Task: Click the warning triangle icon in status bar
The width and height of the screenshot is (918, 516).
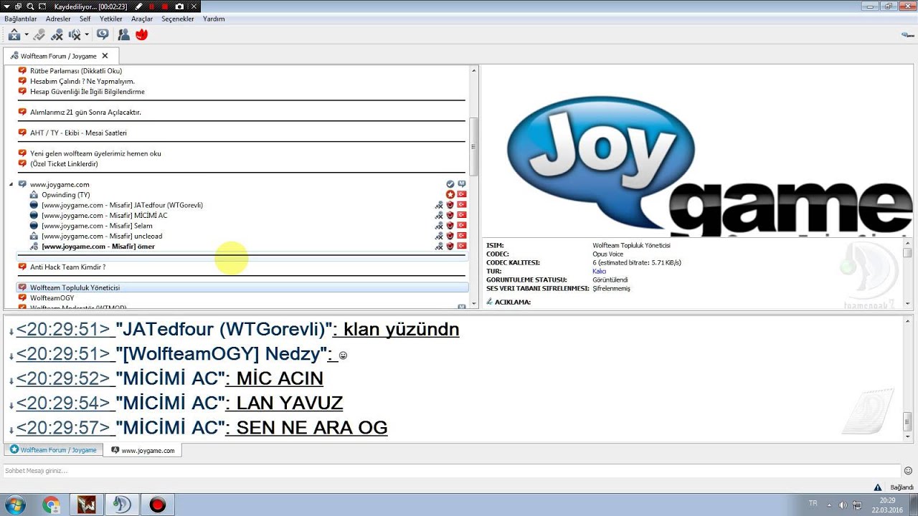Action: [x=878, y=487]
